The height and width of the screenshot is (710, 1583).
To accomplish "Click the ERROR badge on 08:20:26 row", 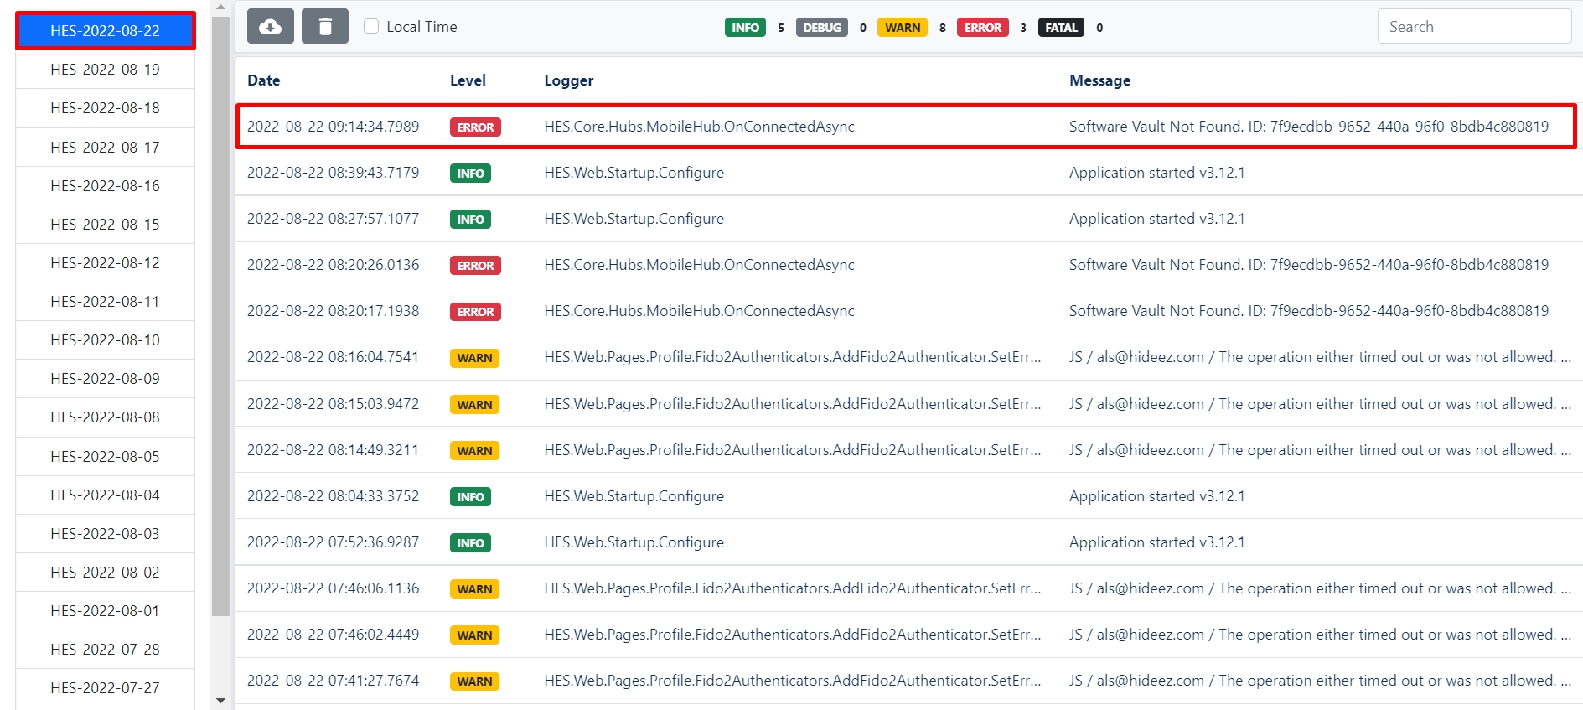I will click(475, 266).
